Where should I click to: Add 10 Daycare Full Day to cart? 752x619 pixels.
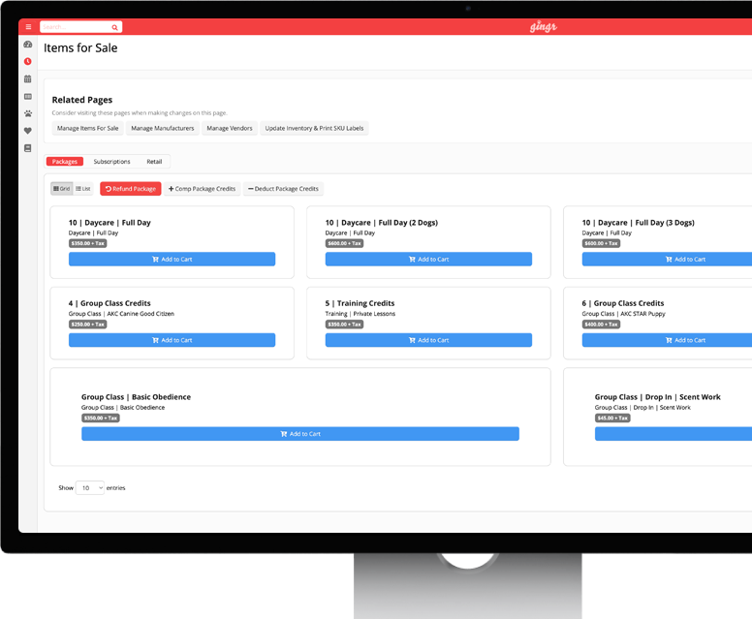pos(172,259)
